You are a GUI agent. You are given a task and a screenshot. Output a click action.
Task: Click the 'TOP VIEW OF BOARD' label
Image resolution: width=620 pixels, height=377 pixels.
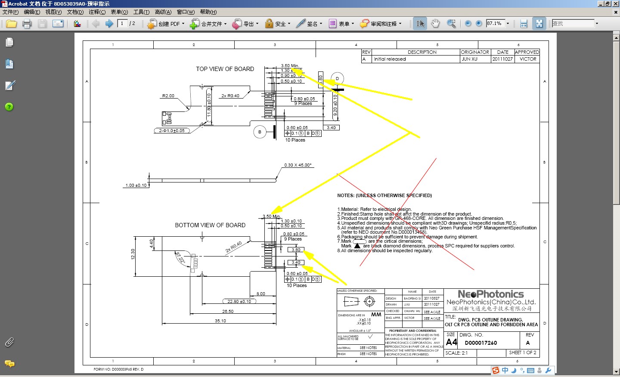pos(225,69)
